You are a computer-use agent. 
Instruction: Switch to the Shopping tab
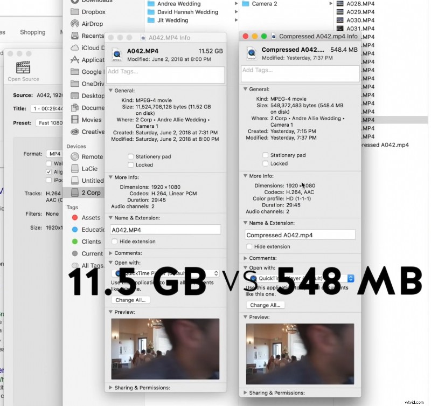point(32,32)
